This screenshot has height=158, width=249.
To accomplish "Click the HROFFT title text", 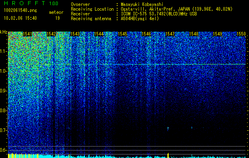I will 25,3.
